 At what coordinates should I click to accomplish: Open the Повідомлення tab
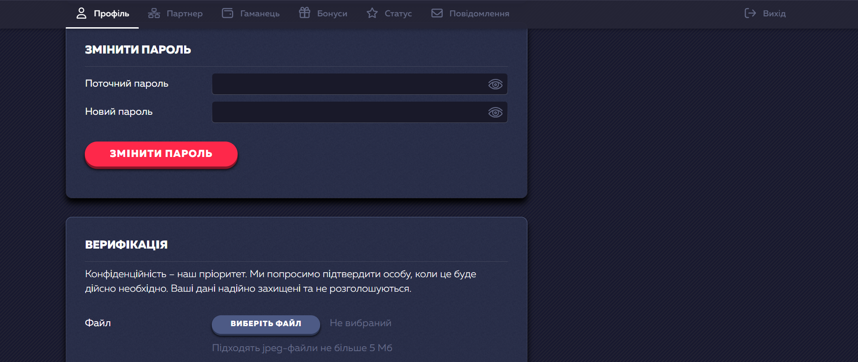(x=470, y=14)
